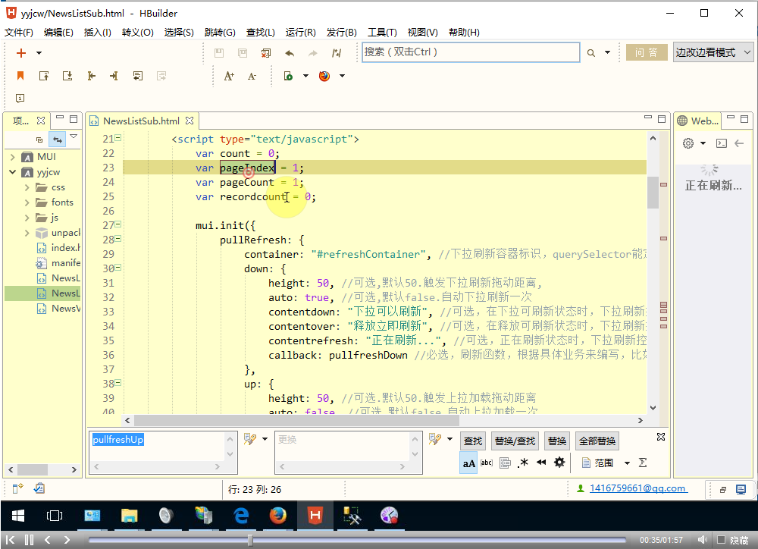Click the speaker volume icon in player bar
The image size is (758, 549).
pos(703,539)
